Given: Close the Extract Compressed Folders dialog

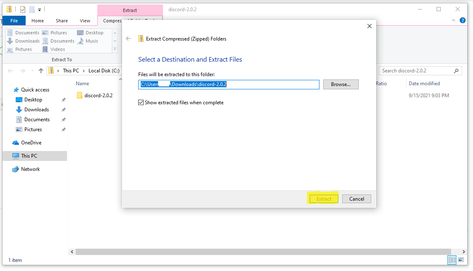Looking at the screenshot, I should click(369, 26).
